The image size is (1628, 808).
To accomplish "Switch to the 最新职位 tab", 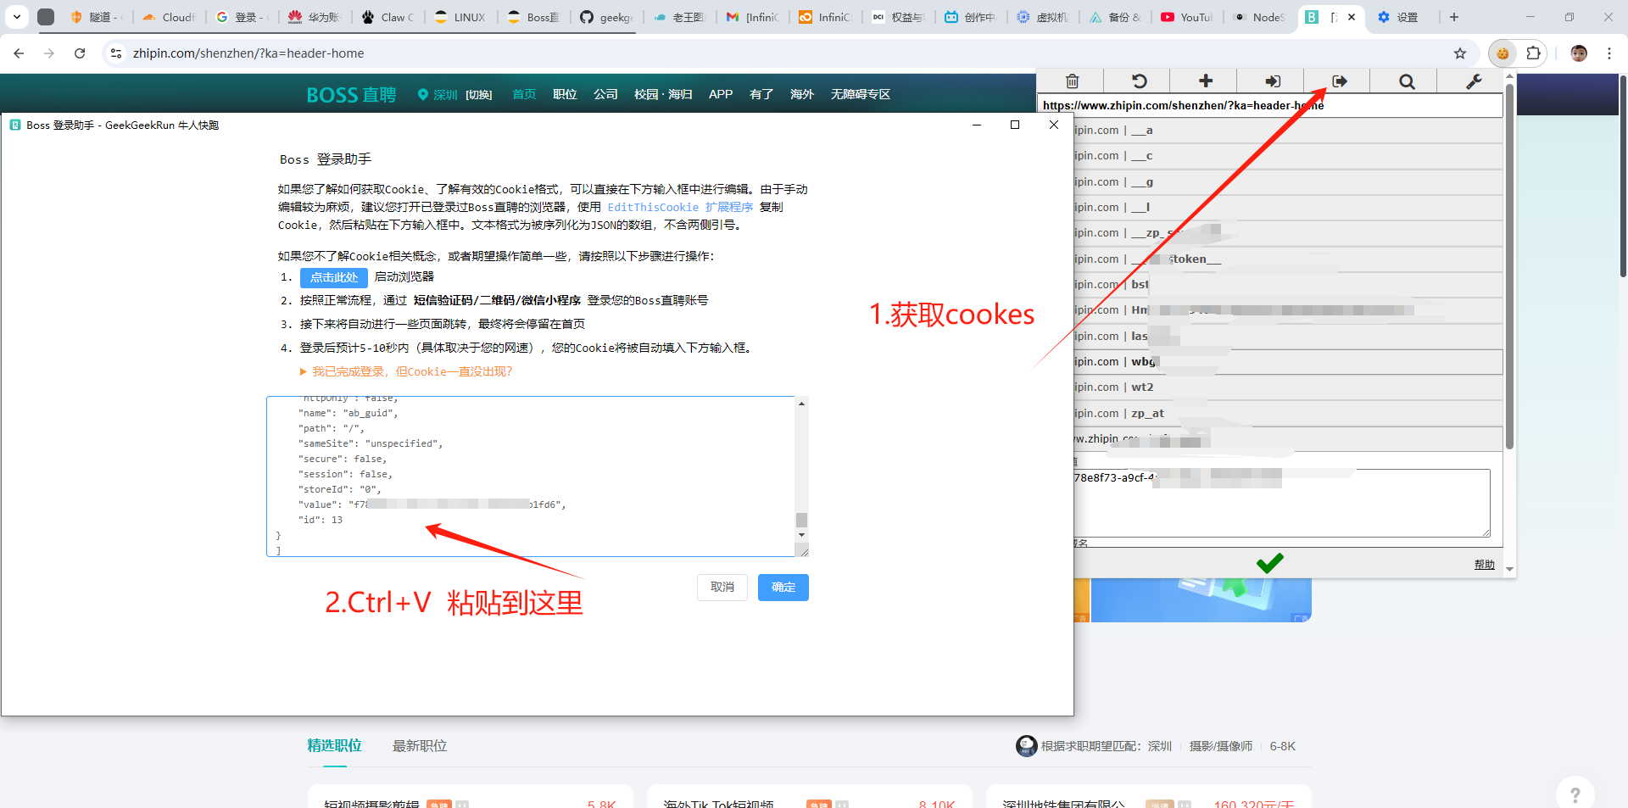I will click(419, 746).
